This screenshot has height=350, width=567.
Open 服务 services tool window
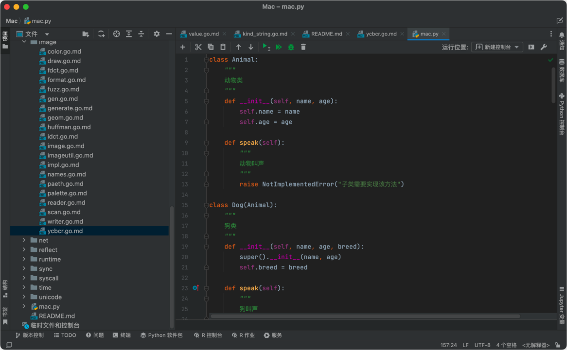point(273,335)
